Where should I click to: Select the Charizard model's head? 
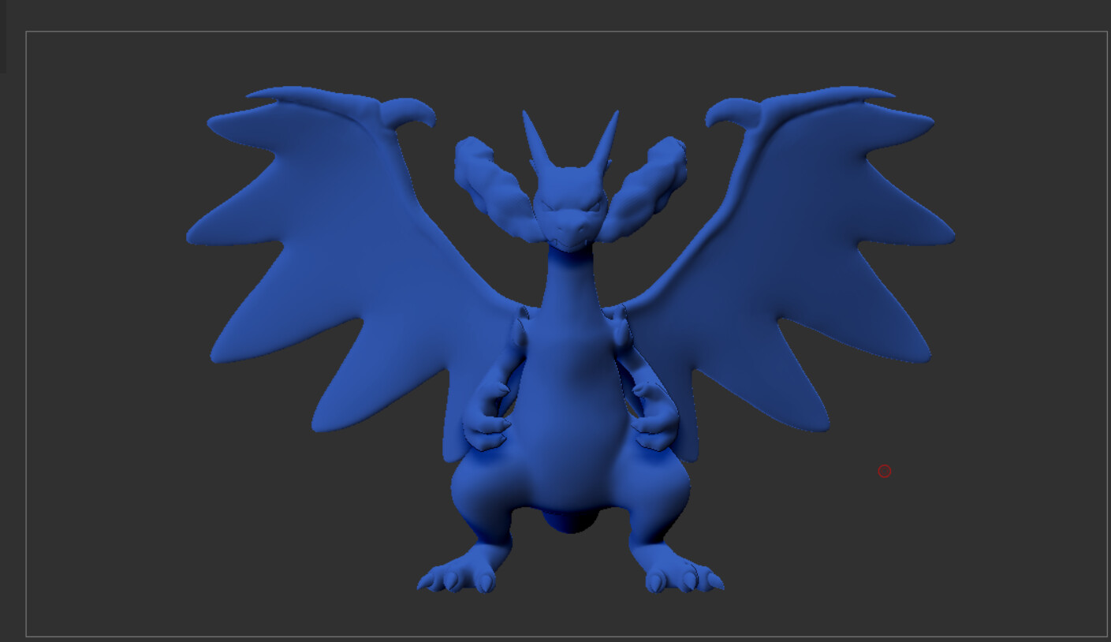click(x=569, y=197)
